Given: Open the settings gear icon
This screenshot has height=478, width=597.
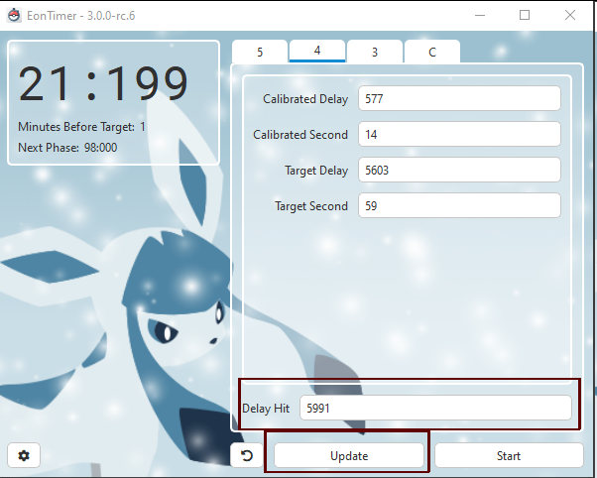Looking at the screenshot, I should pos(24,455).
